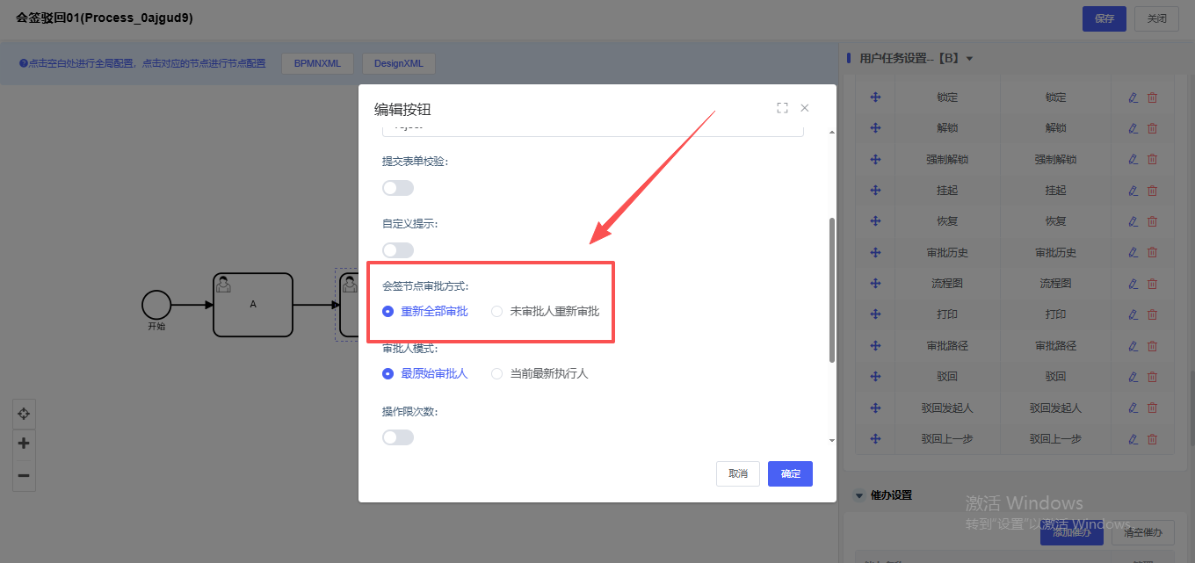This screenshot has height=563, width=1195.
Task: Collapse the 催办设置 section
Action: click(858, 495)
